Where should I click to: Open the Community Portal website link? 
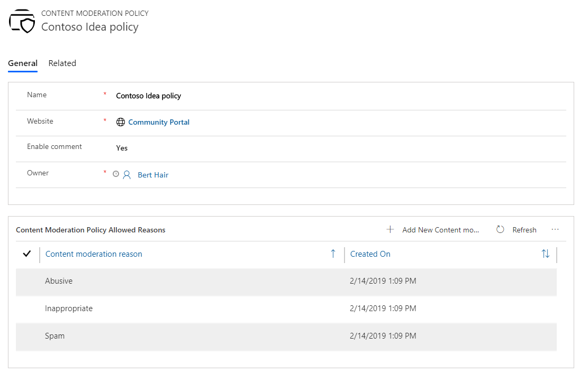coord(159,122)
